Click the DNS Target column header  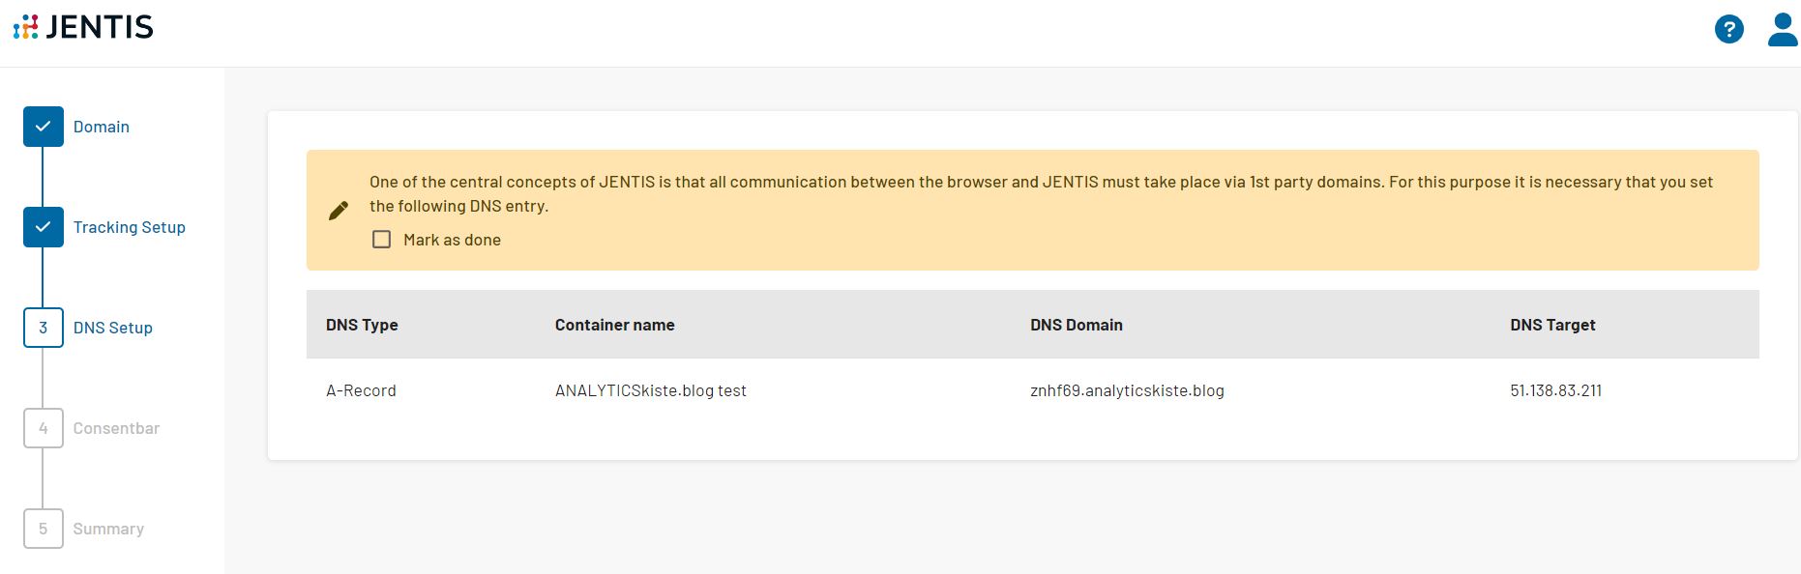tap(1552, 325)
